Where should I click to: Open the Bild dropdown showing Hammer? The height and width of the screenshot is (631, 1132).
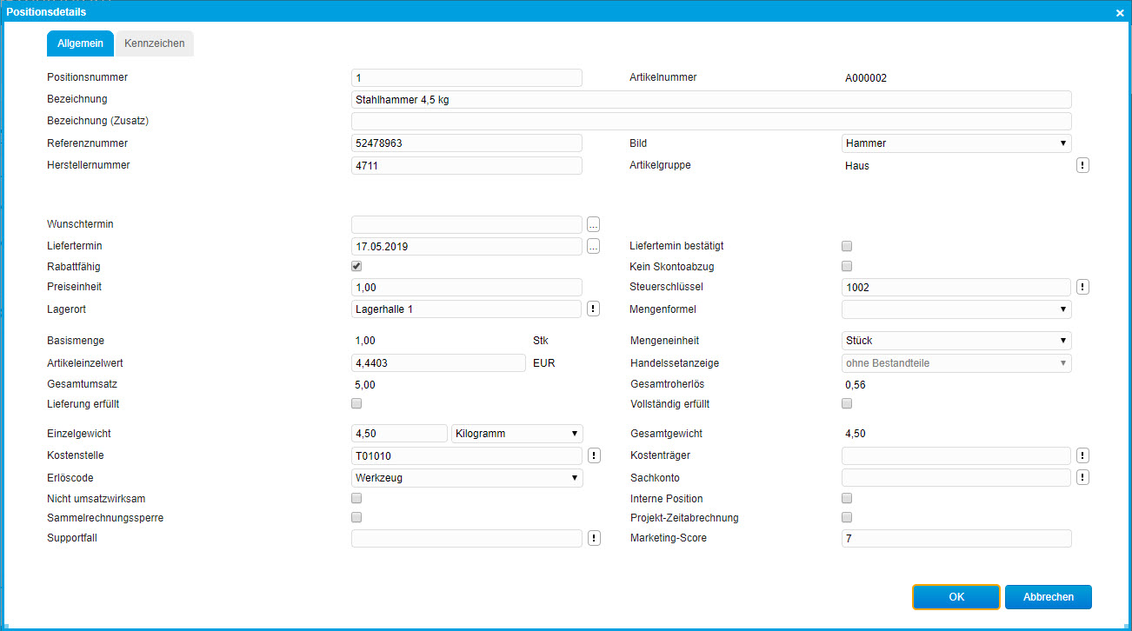click(956, 143)
